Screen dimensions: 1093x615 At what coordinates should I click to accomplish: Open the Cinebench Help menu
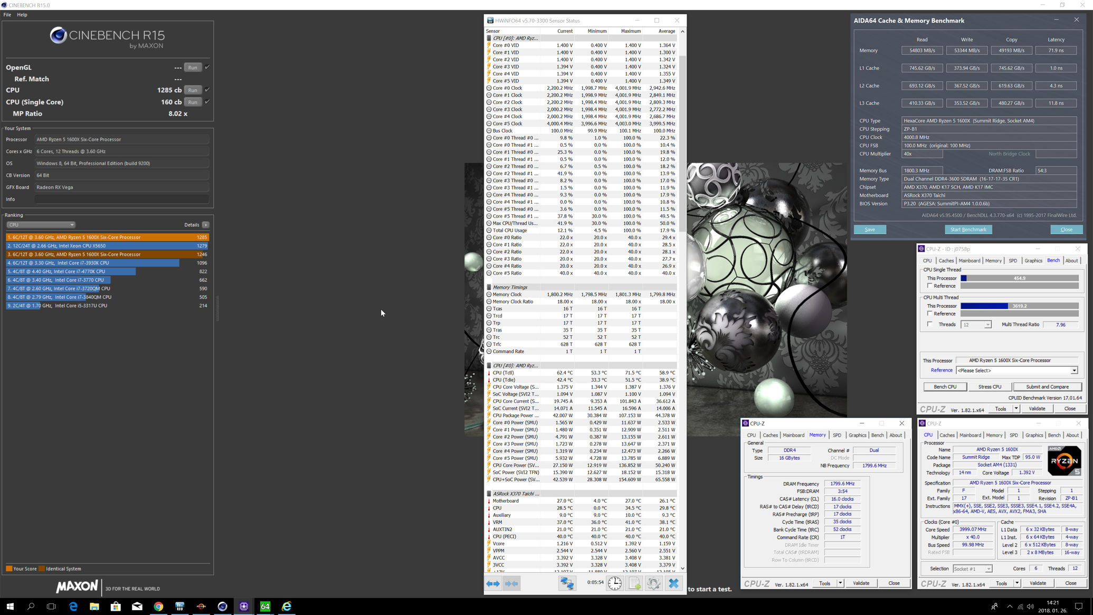coord(22,15)
